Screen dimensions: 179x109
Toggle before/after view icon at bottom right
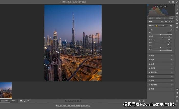coord(143,101)
